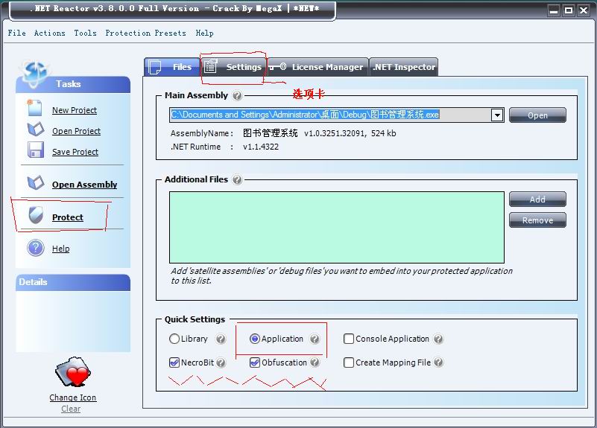Click the blue question mark Help icon

36,248
